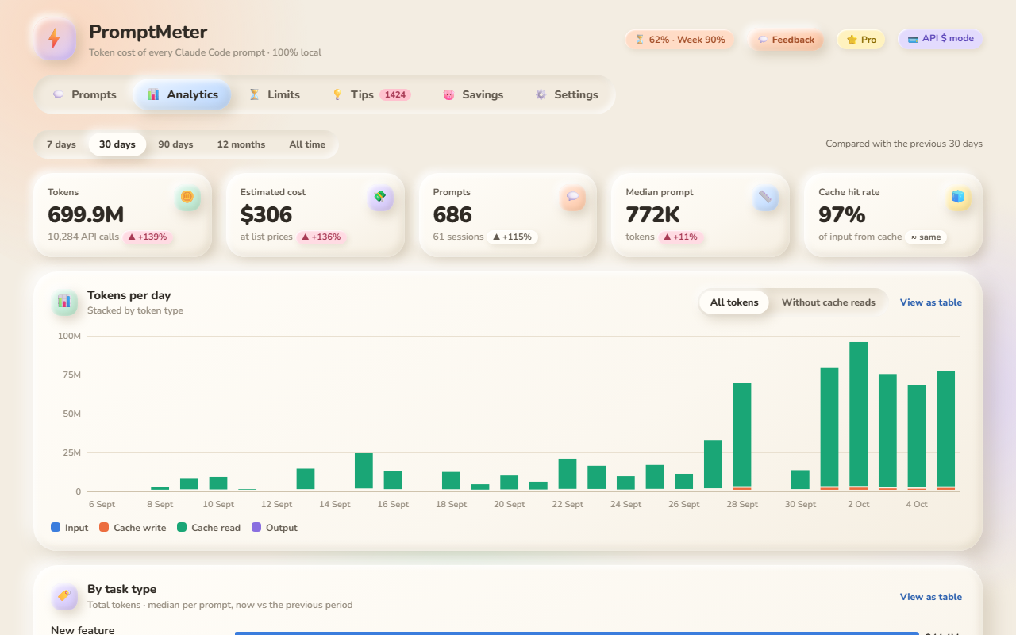Viewport: 1016px width, 635px height.
Task: Show All tokens in chart
Action: click(734, 302)
